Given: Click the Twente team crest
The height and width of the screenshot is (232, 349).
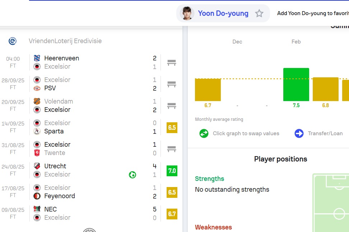Looking at the screenshot, I should pos(37,153).
